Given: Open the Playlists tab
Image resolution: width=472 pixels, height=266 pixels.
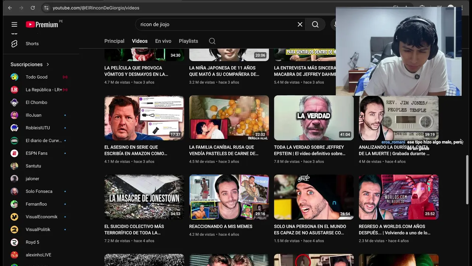Looking at the screenshot, I should 188,41.
